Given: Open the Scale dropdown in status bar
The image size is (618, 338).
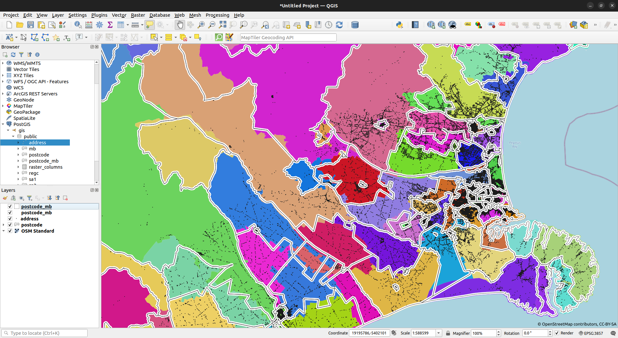Looking at the screenshot, I should [x=438, y=333].
